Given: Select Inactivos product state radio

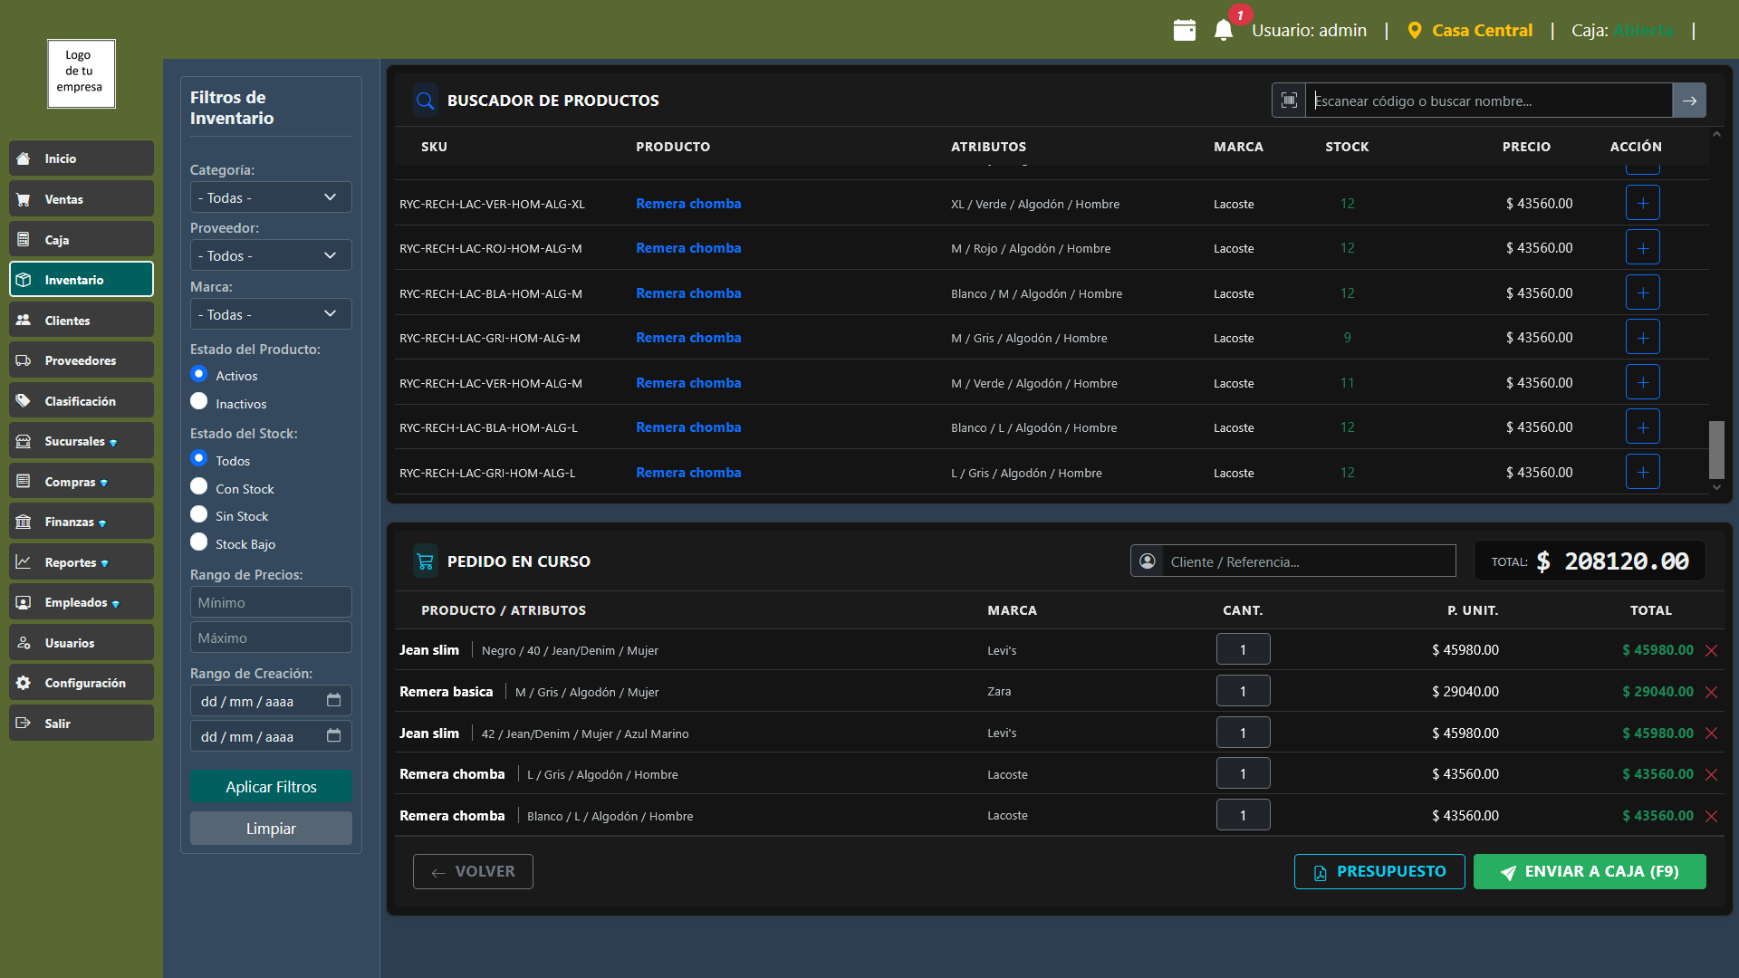Looking at the screenshot, I should 199,401.
